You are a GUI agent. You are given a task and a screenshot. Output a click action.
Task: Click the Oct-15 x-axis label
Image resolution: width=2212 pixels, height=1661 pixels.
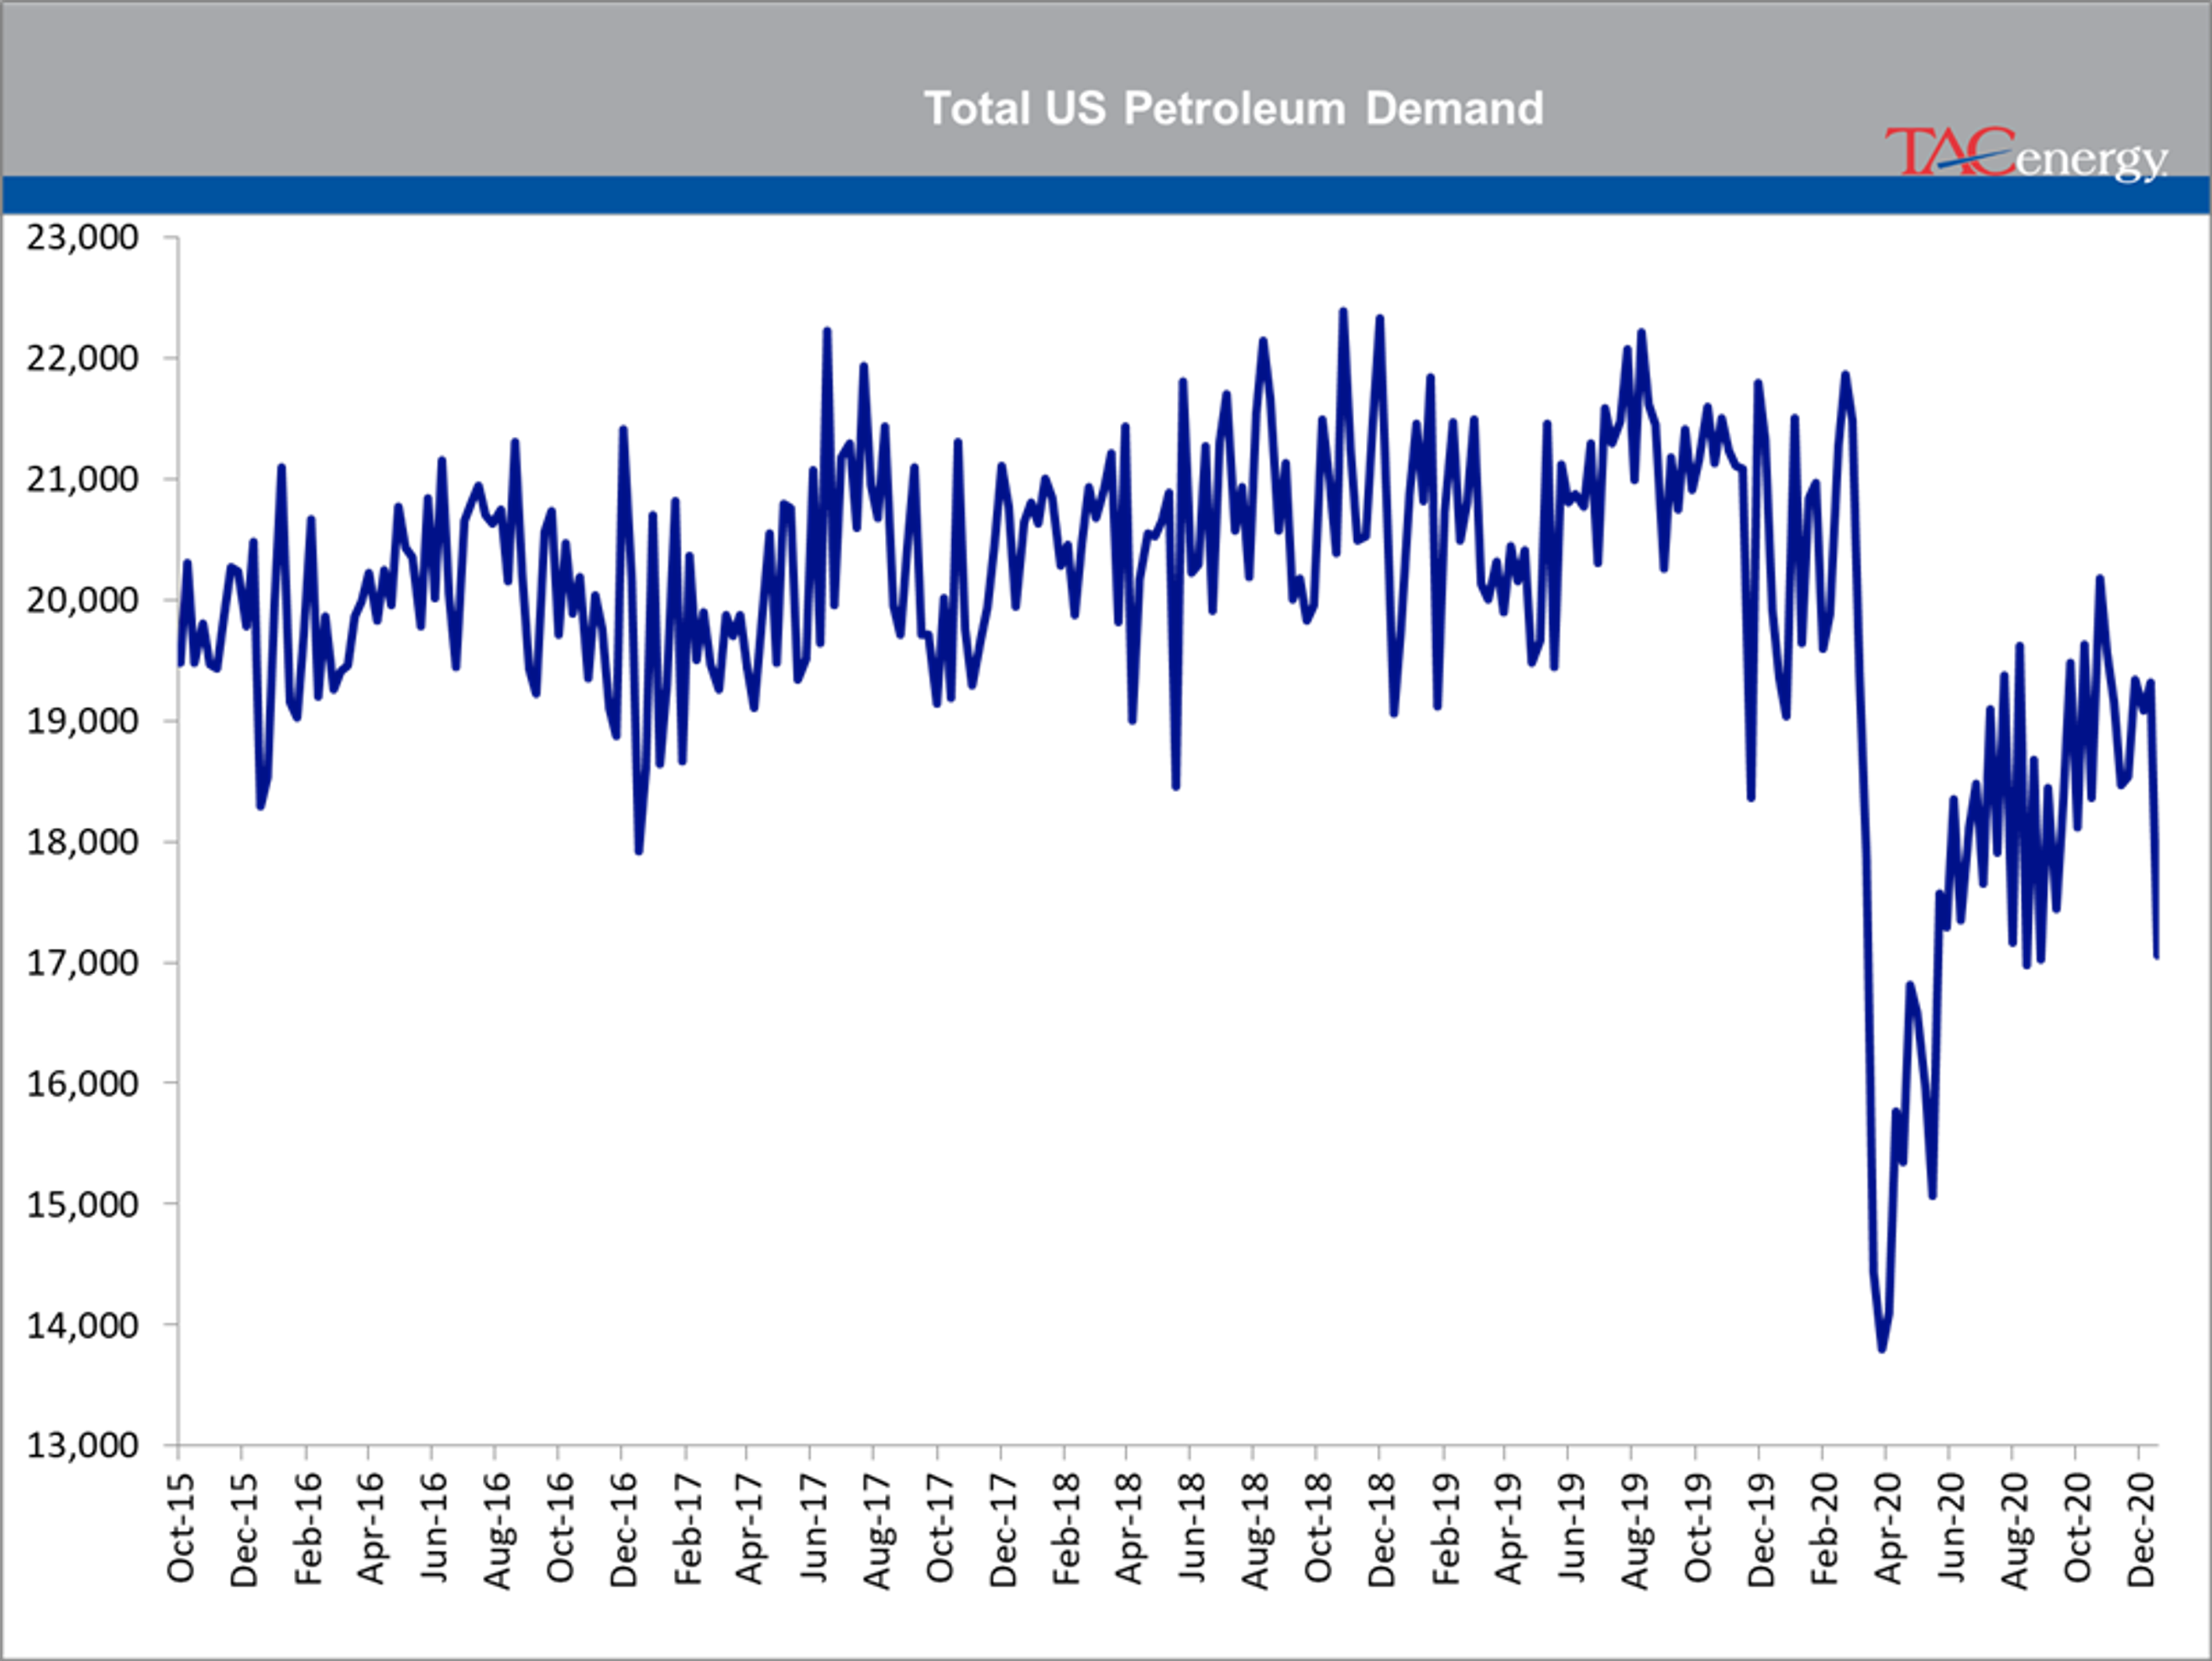tap(181, 1527)
